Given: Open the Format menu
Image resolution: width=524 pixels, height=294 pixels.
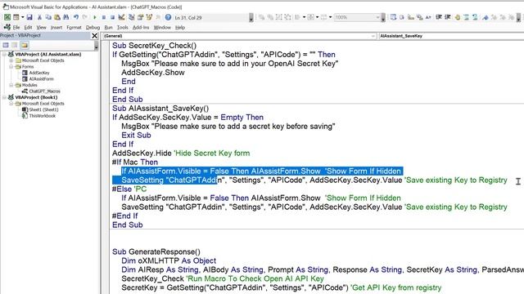Looking at the screenshot, I should click(74, 27).
